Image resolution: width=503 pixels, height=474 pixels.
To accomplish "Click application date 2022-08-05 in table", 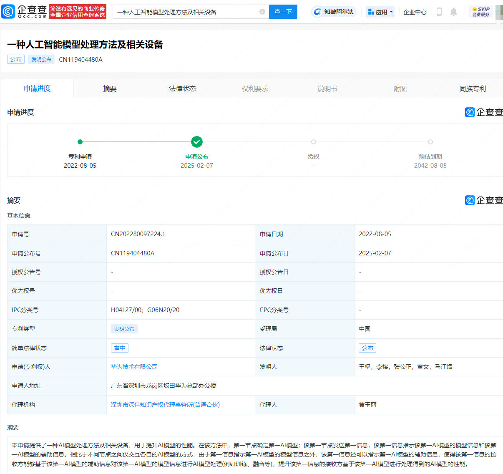I will point(375,234).
